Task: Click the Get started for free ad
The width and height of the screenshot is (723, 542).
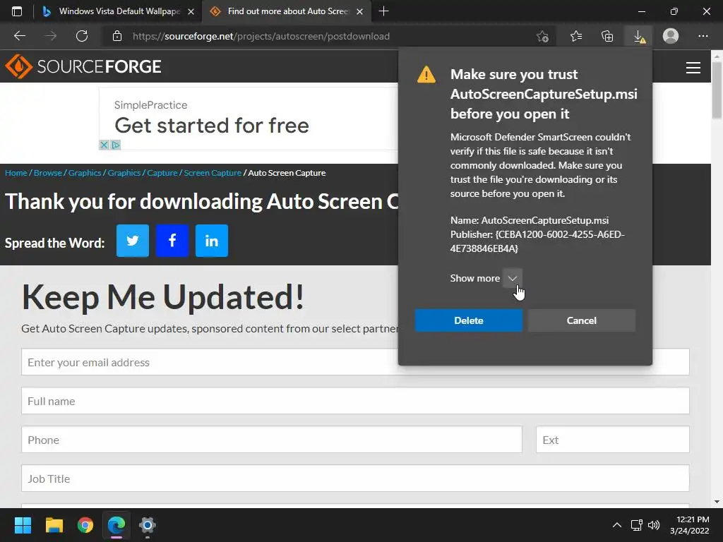Action: [x=212, y=126]
